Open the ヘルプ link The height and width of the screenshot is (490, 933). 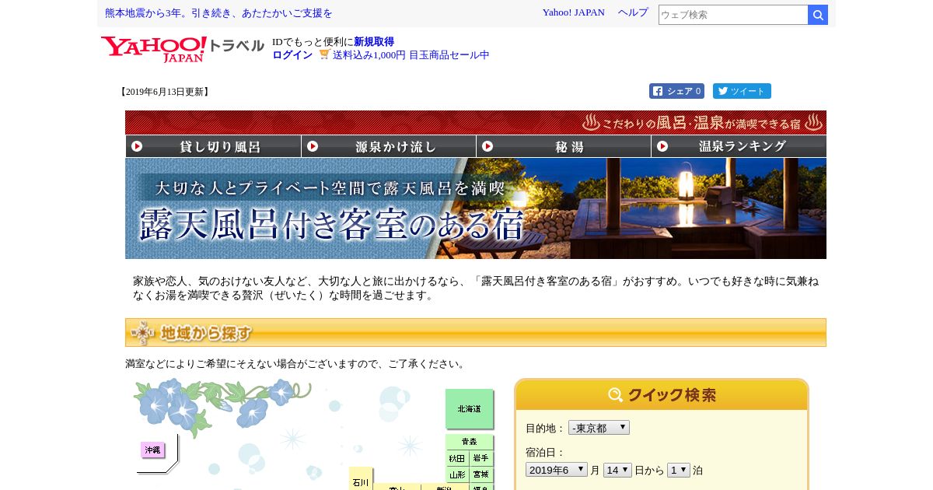633,12
